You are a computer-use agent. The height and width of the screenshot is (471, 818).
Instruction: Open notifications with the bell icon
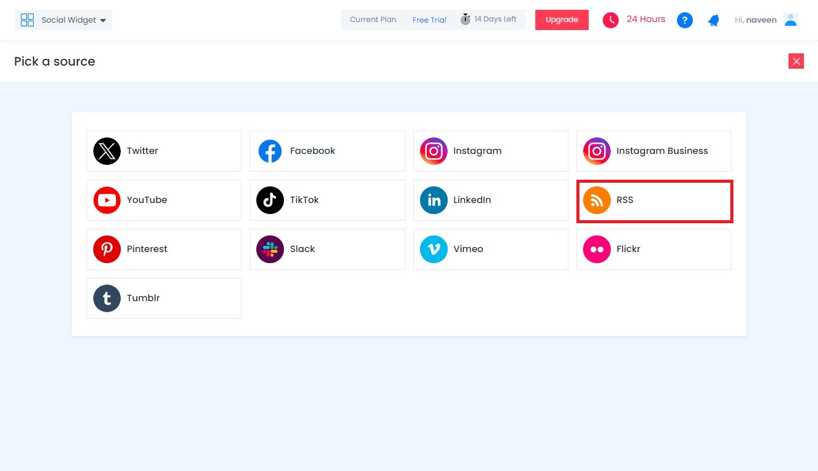point(713,20)
